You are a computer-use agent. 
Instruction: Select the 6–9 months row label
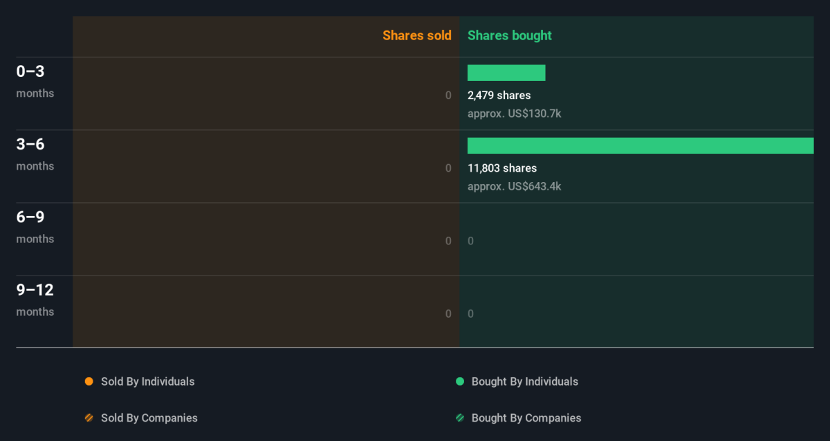(x=35, y=226)
